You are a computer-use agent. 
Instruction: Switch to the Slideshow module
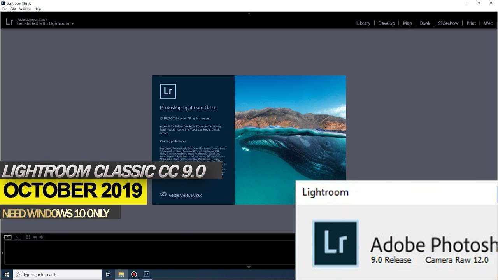[x=448, y=23]
